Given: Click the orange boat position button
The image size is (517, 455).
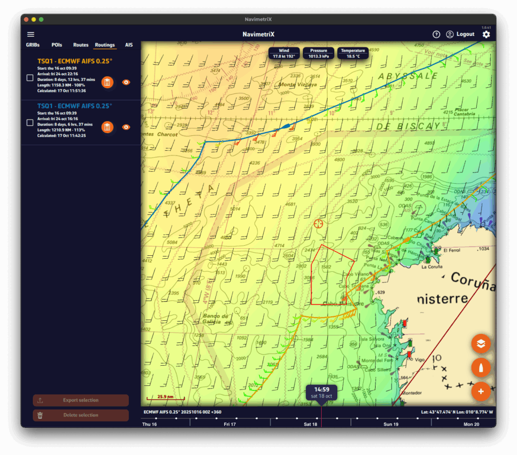Looking at the screenshot, I should coord(481,367).
